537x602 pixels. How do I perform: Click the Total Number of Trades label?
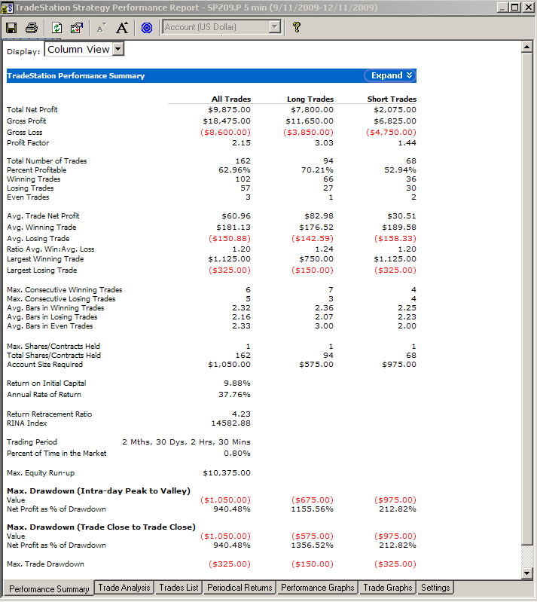coord(47,161)
